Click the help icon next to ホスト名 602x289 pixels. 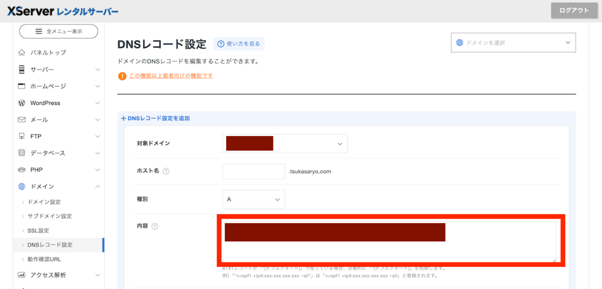click(x=166, y=171)
